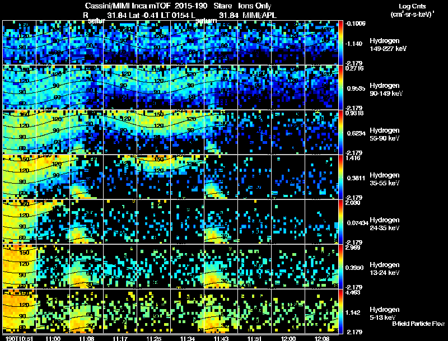This screenshot has width=448, height=341.
Task: Open the 11:34 panel of Hydrogen 55-90 keV
Action: tap(188, 132)
